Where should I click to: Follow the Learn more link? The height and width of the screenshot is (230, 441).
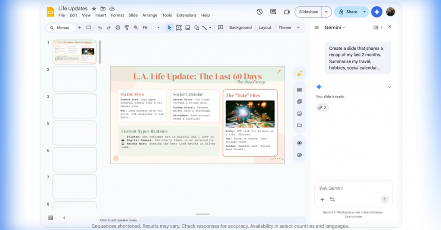click(353, 217)
